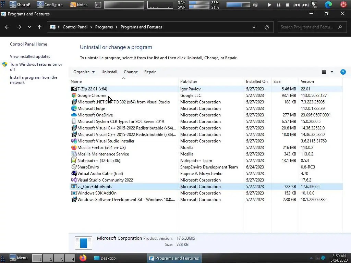Click the change view list icon

pyautogui.click(x=324, y=72)
